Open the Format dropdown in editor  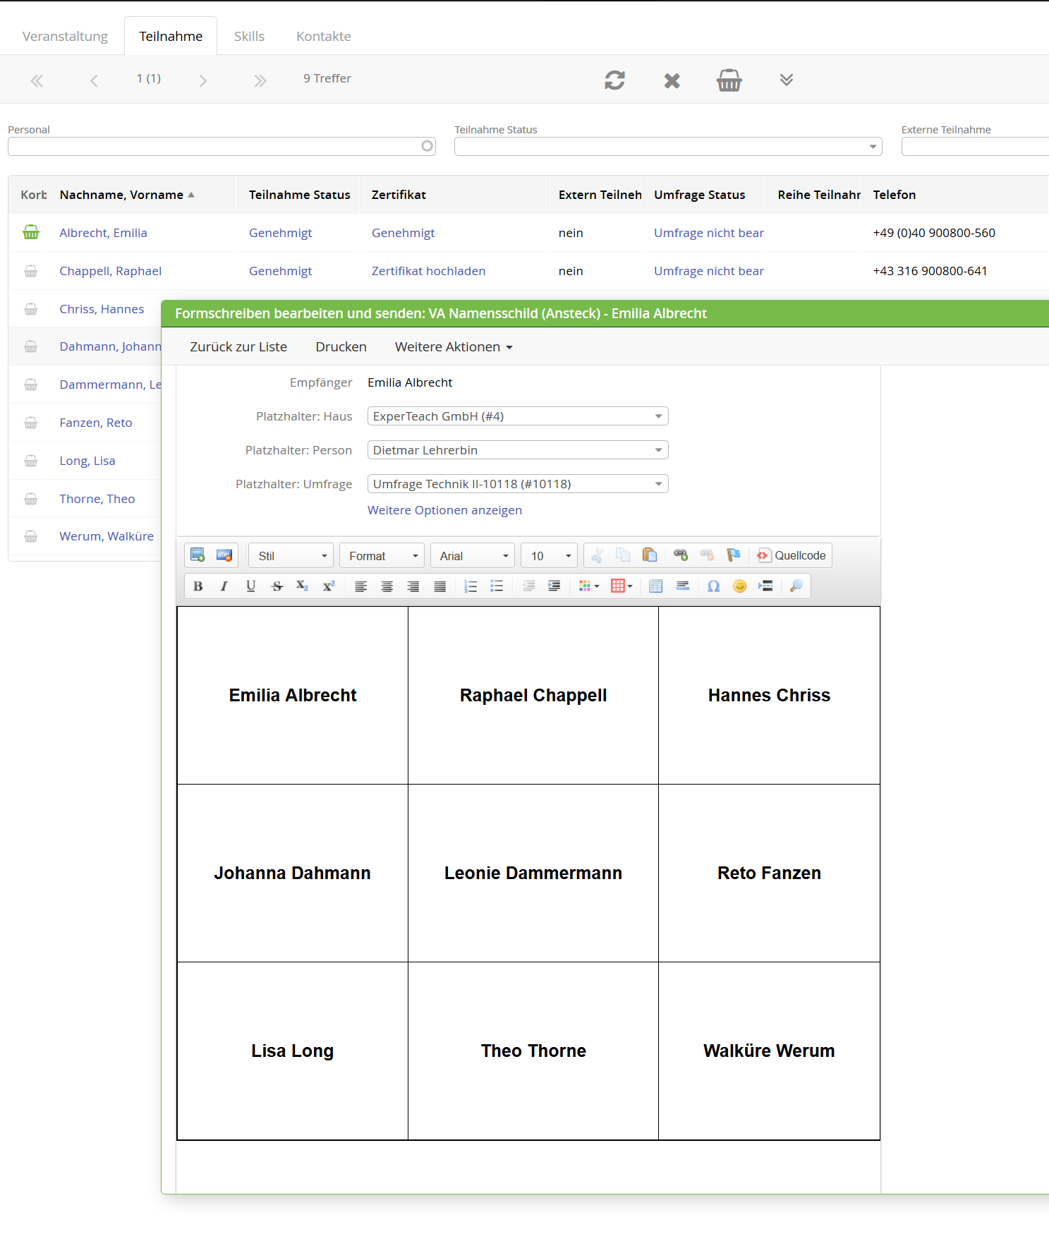(x=382, y=556)
